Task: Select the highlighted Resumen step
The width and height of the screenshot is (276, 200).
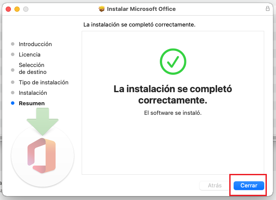Action: coord(31,103)
